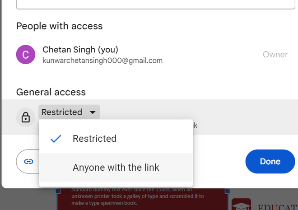The image size is (298, 210).
Task: Click the EDUCAT logo text in document
Action: [276, 207]
